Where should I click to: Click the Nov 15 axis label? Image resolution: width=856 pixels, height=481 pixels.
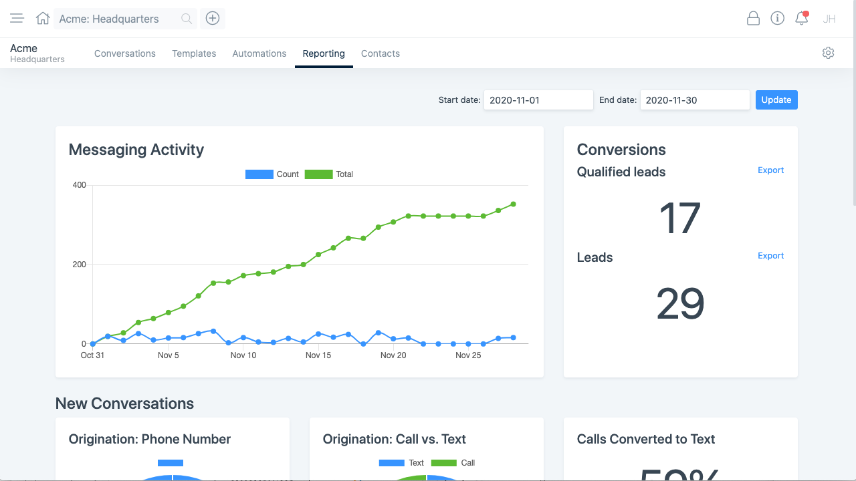[x=318, y=355]
